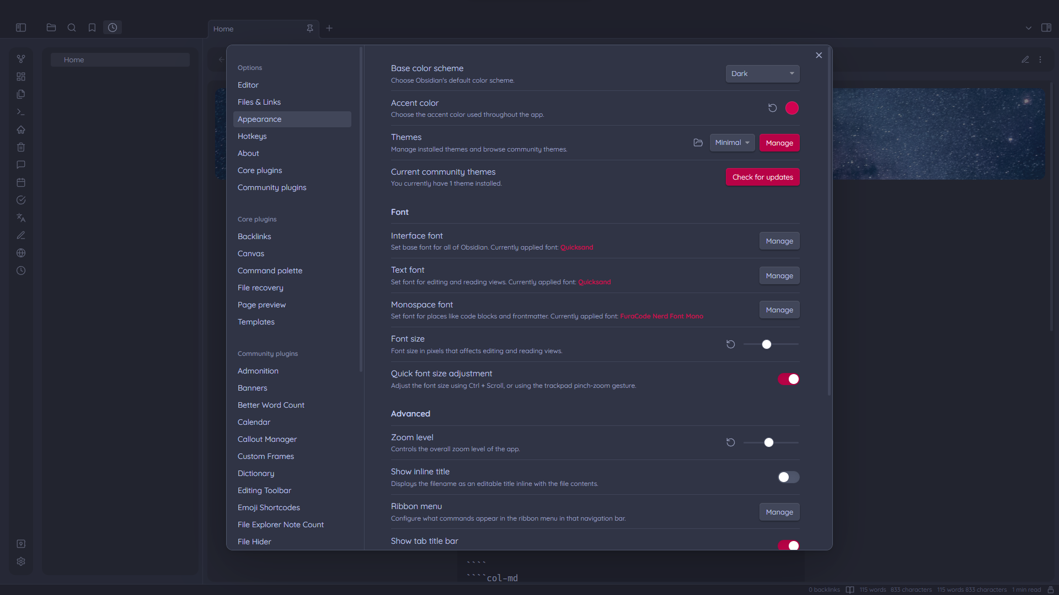Open the Base color scheme dropdown

click(762, 73)
